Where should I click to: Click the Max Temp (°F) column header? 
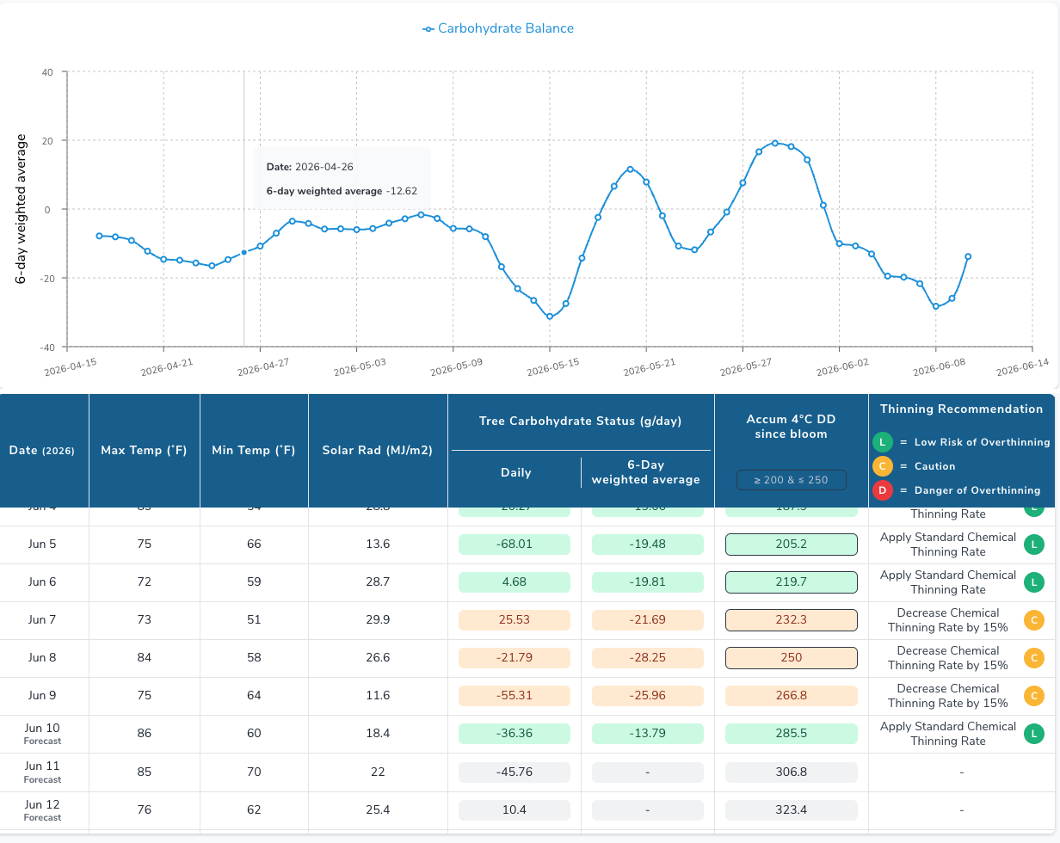pyautogui.click(x=144, y=451)
